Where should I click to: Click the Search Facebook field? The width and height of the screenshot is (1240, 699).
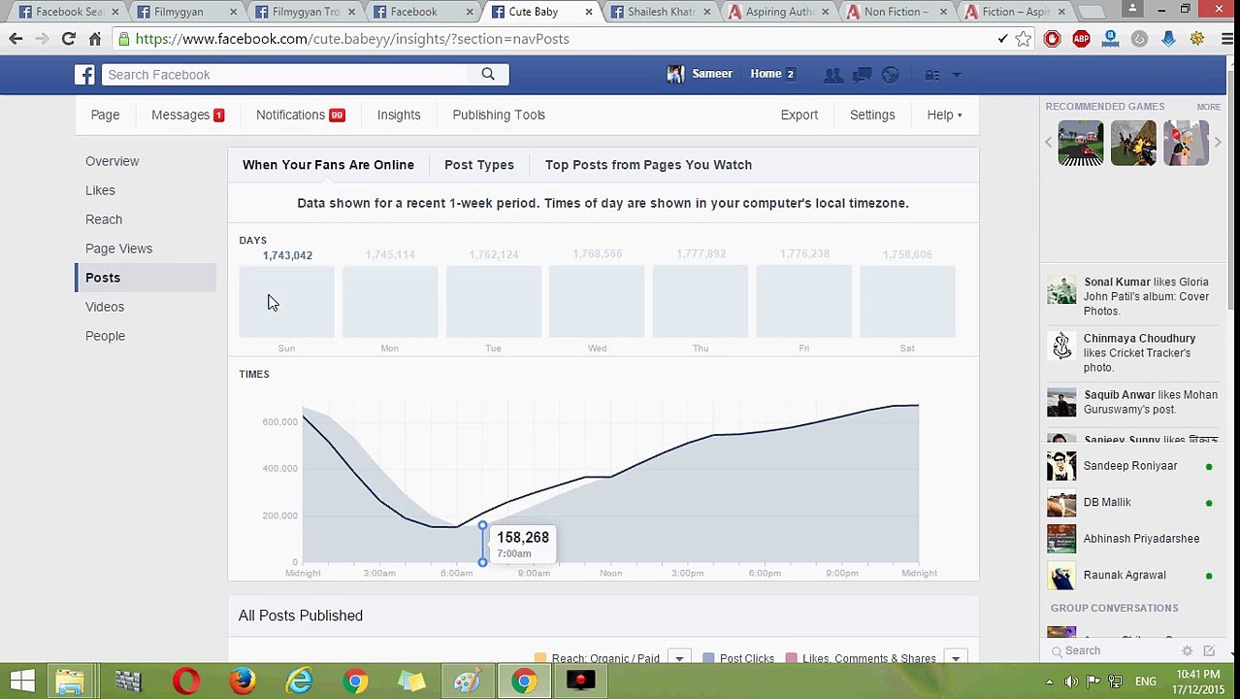click(x=286, y=75)
